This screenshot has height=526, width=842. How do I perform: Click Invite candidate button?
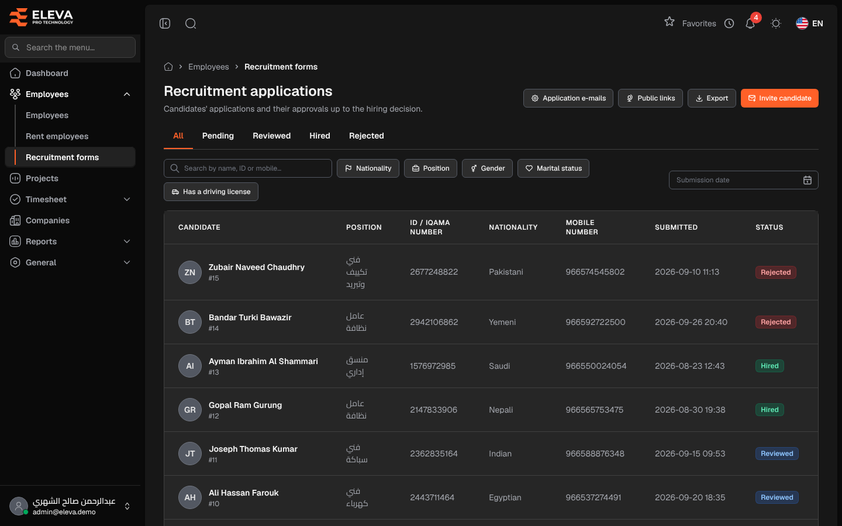point(779,98)
